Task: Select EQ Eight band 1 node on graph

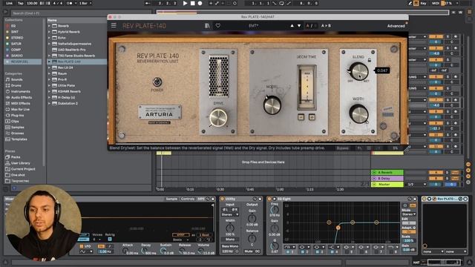Action: tap(329, 222)
